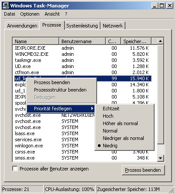Select the WINCMD32.EXE process row

(83, 54)
